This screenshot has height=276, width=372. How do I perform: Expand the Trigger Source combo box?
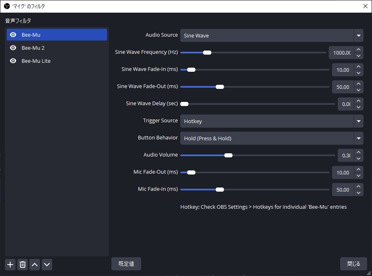(272, 121)
